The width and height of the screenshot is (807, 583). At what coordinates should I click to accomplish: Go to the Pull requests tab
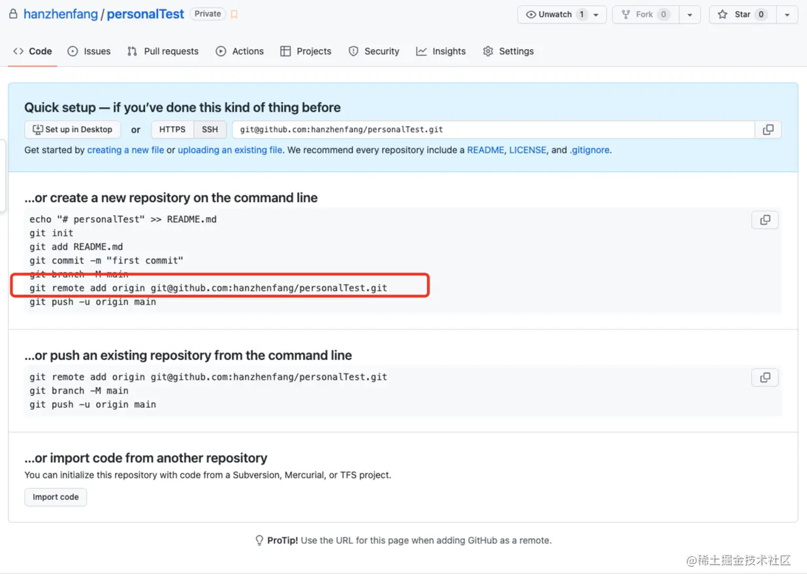pos(163,51)
